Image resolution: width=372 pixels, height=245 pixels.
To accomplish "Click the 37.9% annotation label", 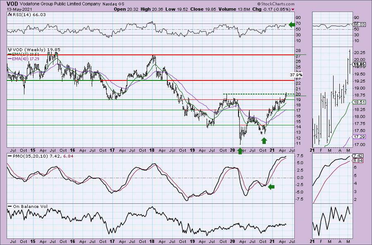I will (x=296, y=75).
